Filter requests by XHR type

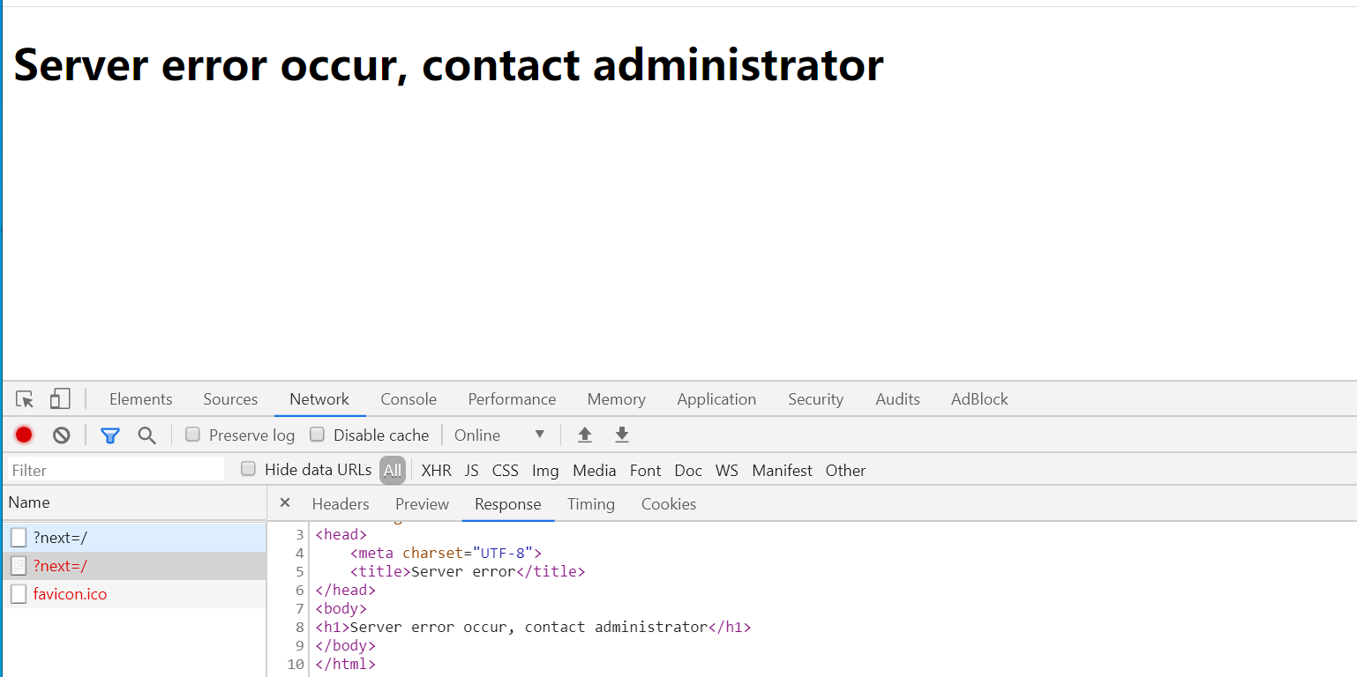[x=436, y=470]
